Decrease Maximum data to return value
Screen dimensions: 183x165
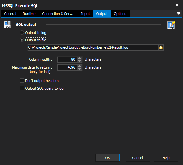coord(80,69)
